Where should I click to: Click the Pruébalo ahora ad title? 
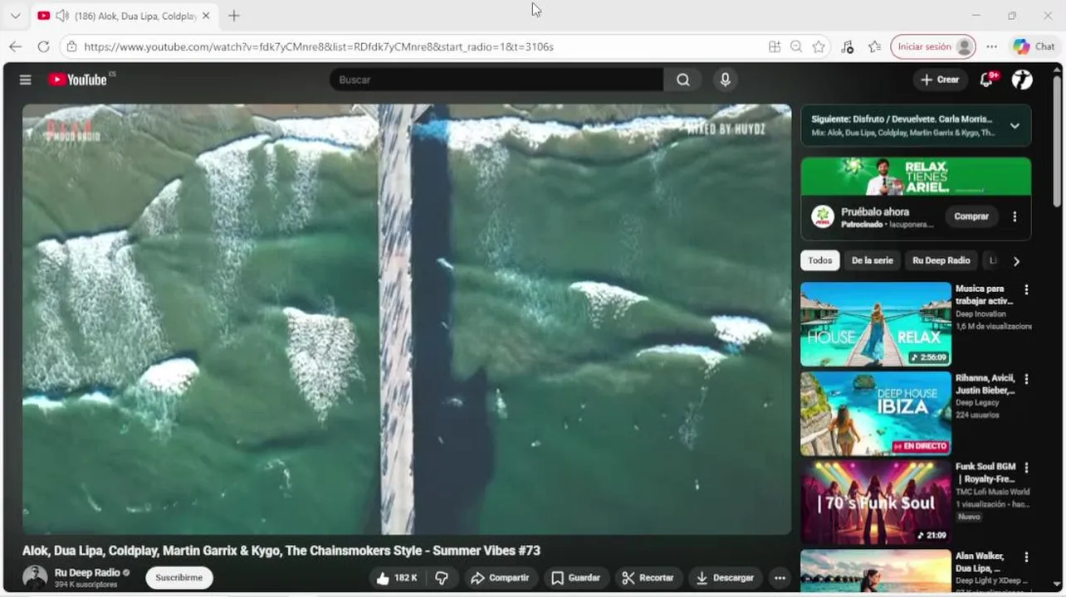[875, 211]
